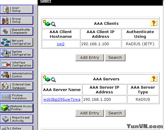Open Interface Configuration page
The image size is (164, 130).
tap(16, 64)
